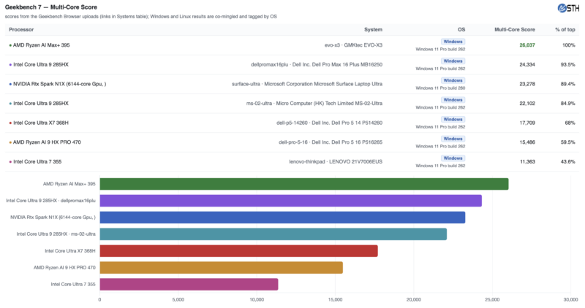Click the 11,363 score value

pos(527,161)
